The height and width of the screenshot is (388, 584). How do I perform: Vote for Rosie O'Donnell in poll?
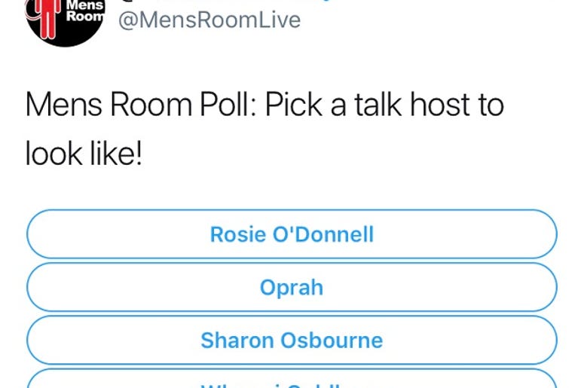point(292,234)
